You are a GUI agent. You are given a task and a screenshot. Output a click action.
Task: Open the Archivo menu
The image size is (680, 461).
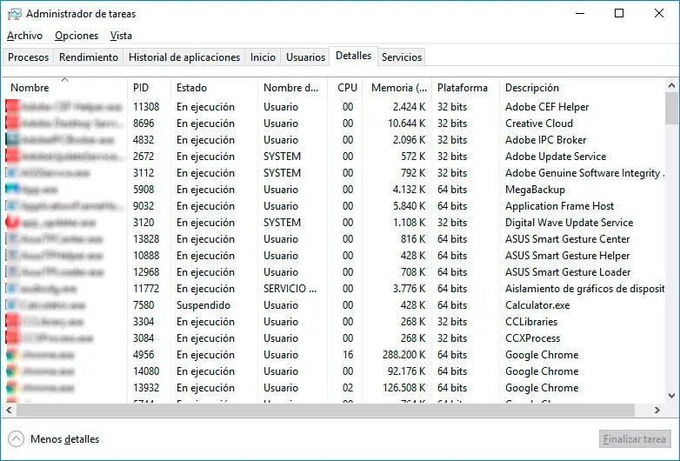coord(24,36)
